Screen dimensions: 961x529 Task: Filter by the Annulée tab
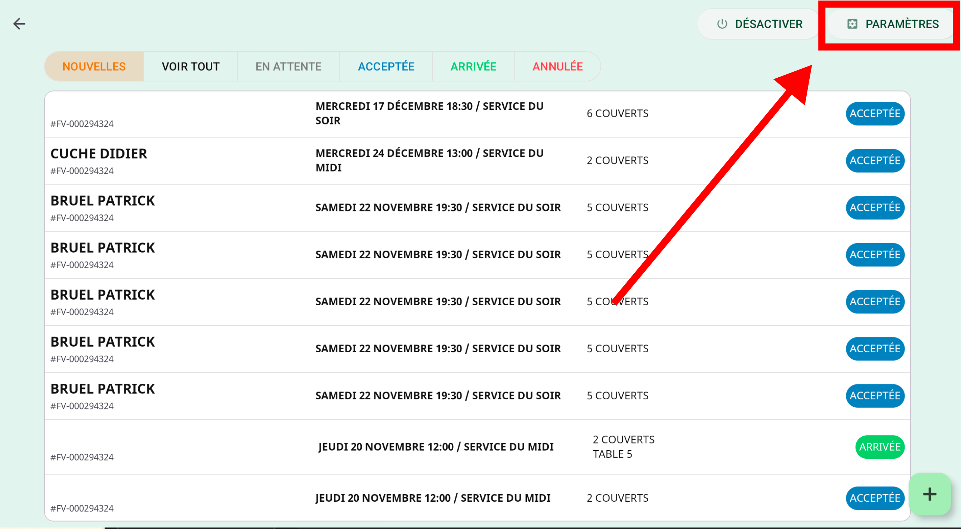[557, 66]
